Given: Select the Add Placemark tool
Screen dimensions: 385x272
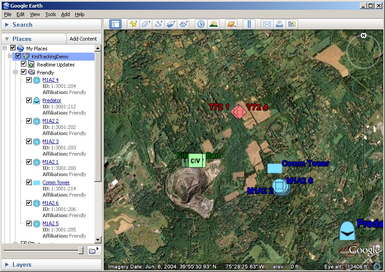Looking at the screenshot, I should coord(133,24).
